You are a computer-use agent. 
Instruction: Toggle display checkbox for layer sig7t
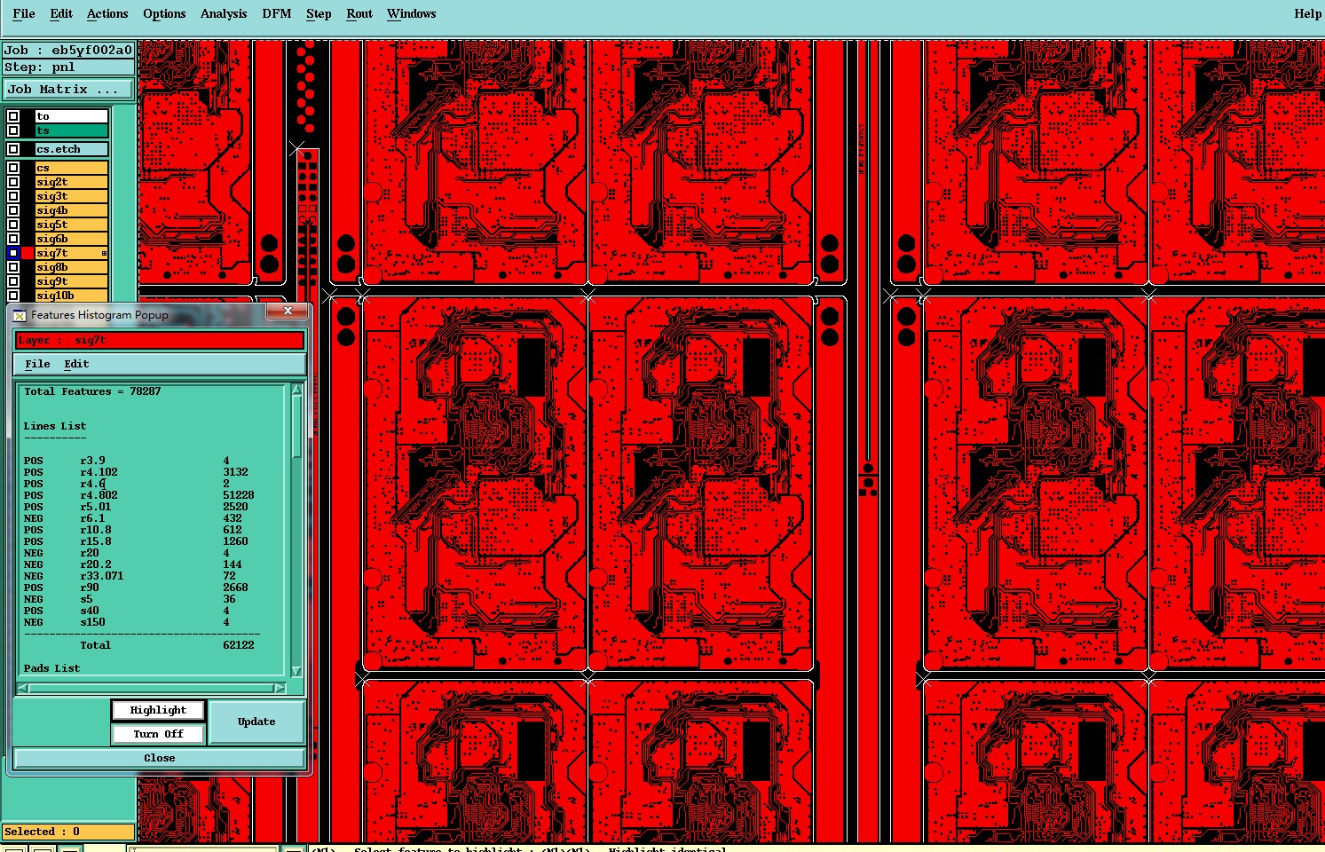click(13, 253)
